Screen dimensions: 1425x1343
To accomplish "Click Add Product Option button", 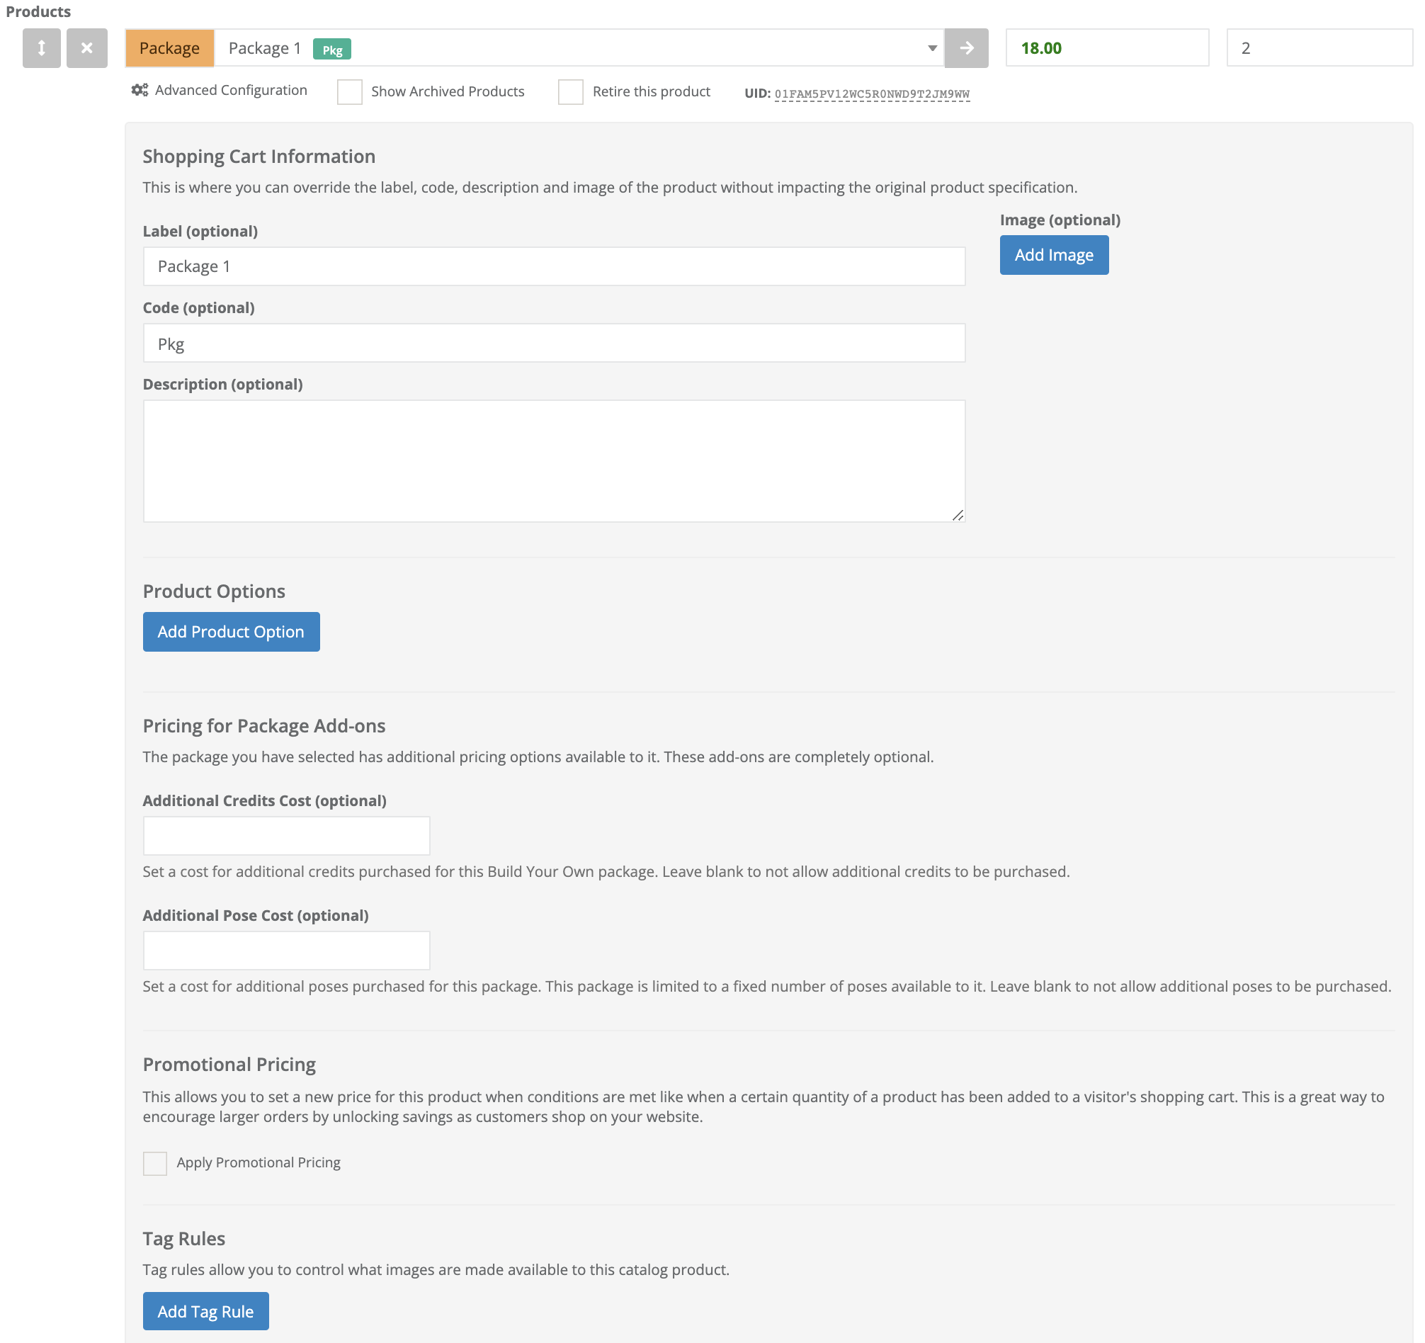I will coord(231,632).
